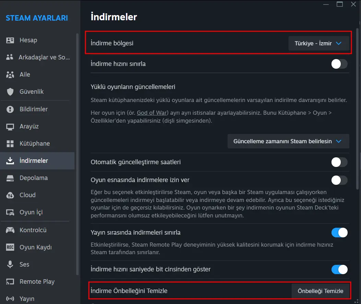Enable the İndirme hızını sınırla toggle
The width and height of the screenshot is (361, 304).
click(x=339, y=64)
